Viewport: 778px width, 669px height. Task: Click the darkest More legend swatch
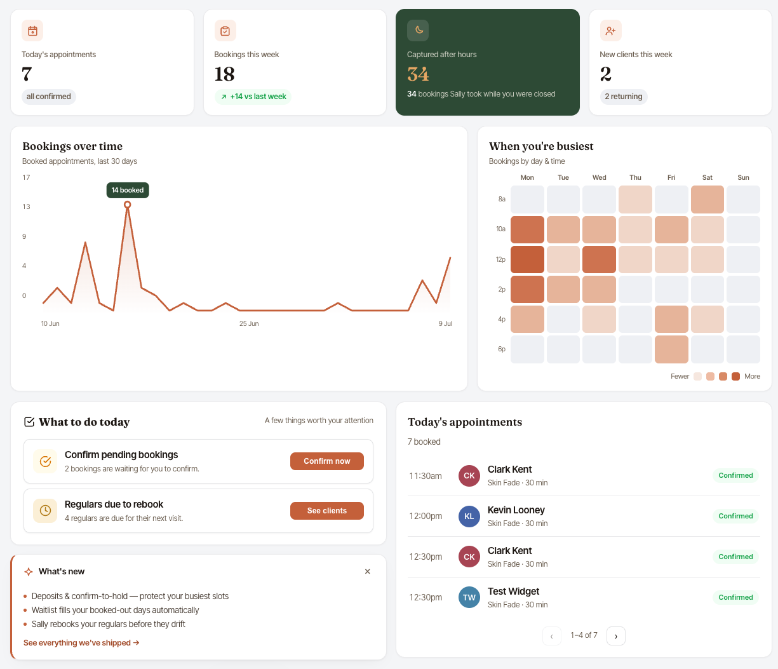(735, 377)
